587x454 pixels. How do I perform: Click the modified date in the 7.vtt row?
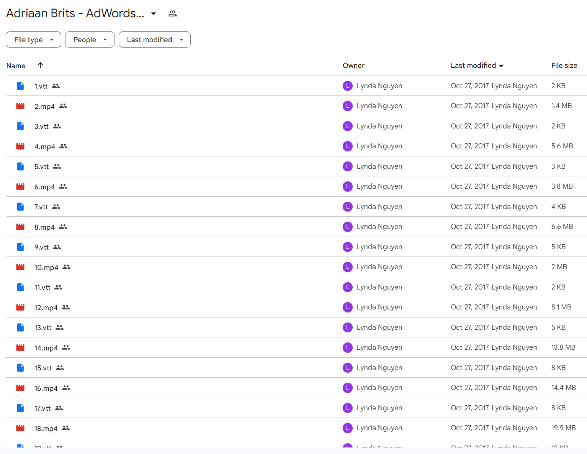pyautogui.click(x=470, y=207)
